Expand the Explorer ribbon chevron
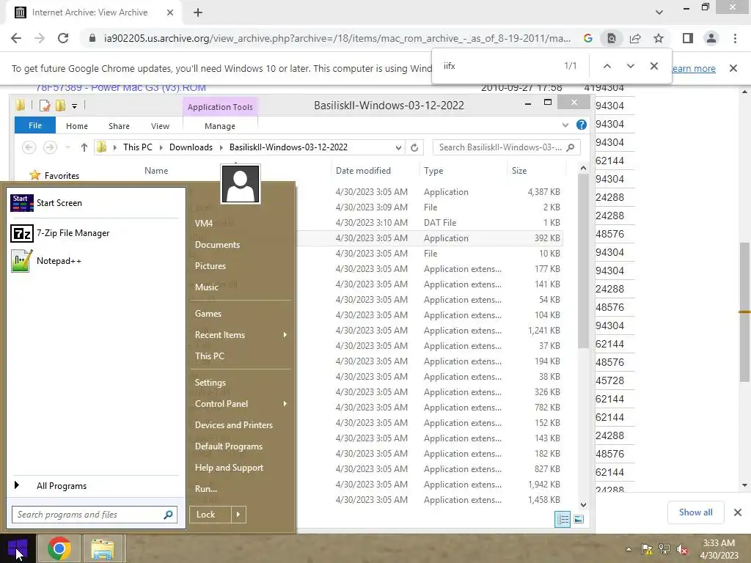Image resolution: width=751 pixels, height=563 pixels. 565,125
